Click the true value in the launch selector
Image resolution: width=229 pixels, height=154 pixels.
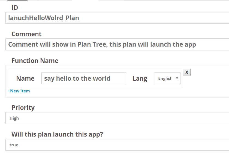point(14,145)
